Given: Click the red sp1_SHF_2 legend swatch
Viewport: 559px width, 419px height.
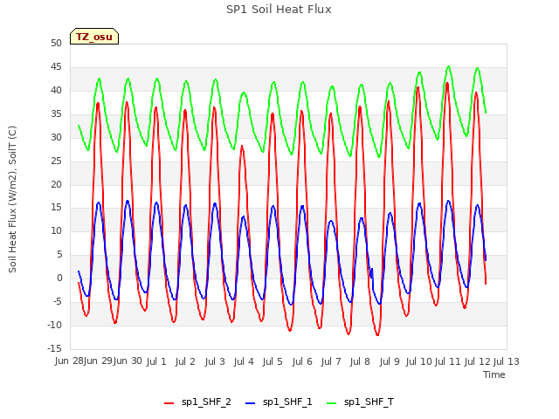Looking at the screenshot, I should 169,403.
